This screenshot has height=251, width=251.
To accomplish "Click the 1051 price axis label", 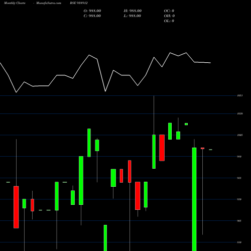I will tap(240, 95).
